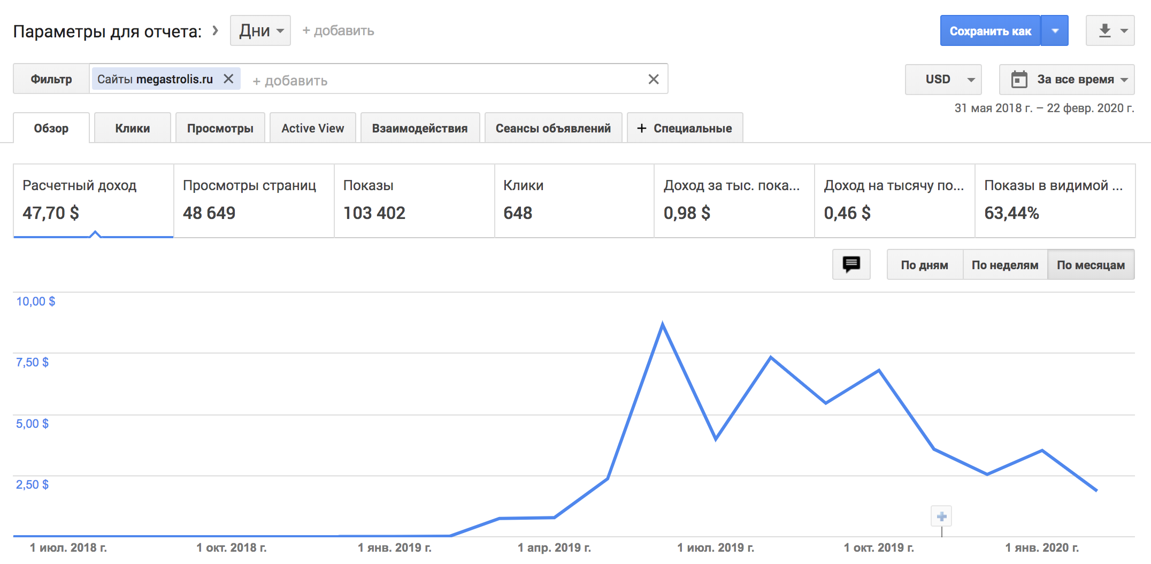
Task: Click the Сохранить как button
Action: pos(990,31)
